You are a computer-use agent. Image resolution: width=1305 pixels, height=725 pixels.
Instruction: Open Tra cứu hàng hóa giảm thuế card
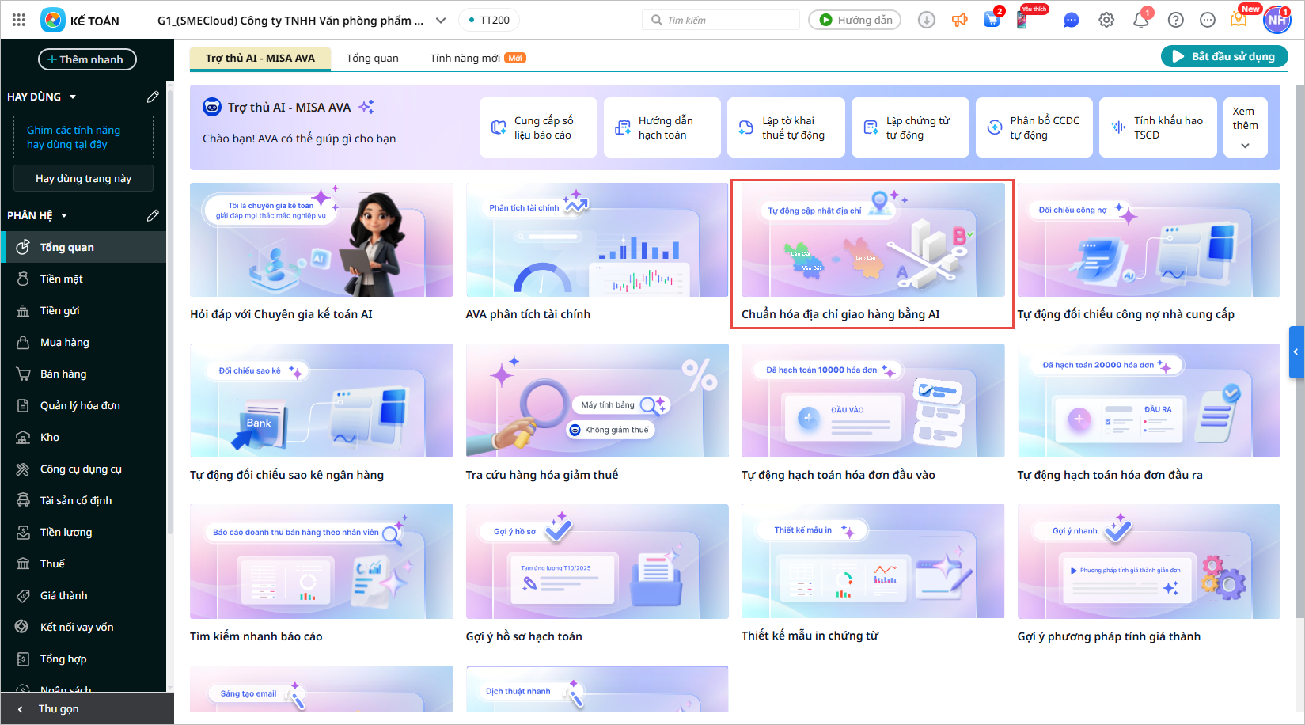pyautogui.click(x=597, y=413)
